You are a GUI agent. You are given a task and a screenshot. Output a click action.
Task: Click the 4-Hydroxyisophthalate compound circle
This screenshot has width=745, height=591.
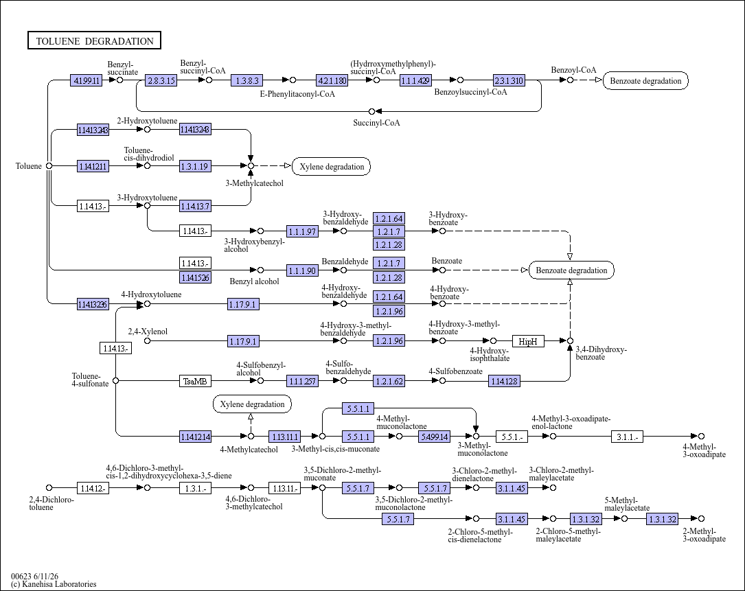[493, 340]
